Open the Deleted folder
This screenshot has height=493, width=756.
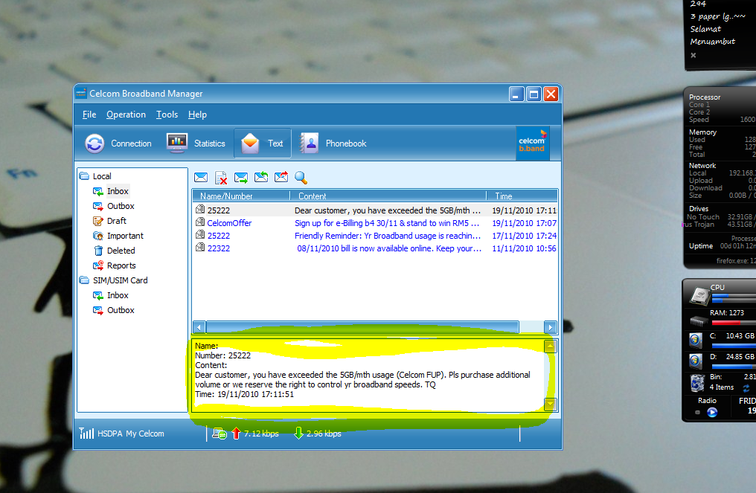121,251
